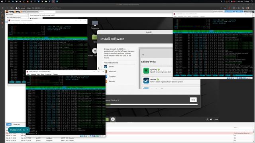Click the back arrow above Editors' Picks
Image resolution: width=255 pixels, height=143 pixels.
pyautogui.click(x=143, y=55)
